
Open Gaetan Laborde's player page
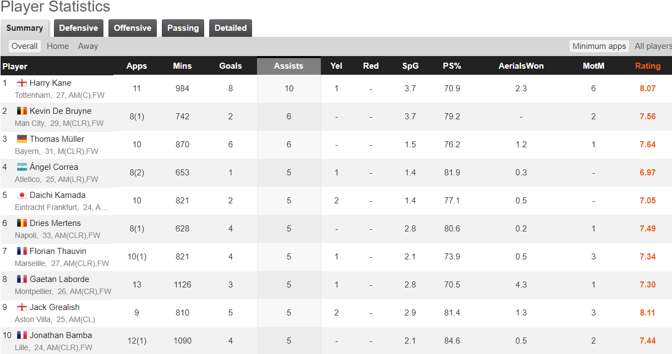[x=59, y=279]
